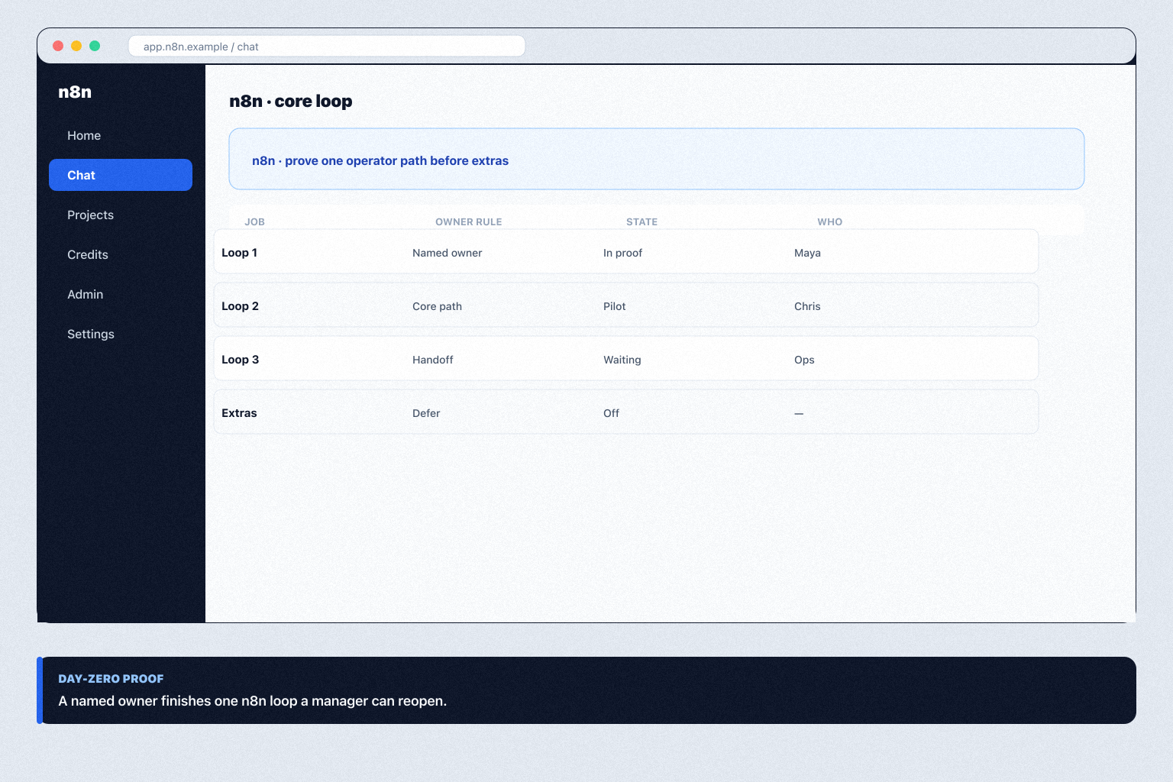
Task: Select the 'Loop 3' job cell
Action: pyautogui.click(x=240, y=360)
